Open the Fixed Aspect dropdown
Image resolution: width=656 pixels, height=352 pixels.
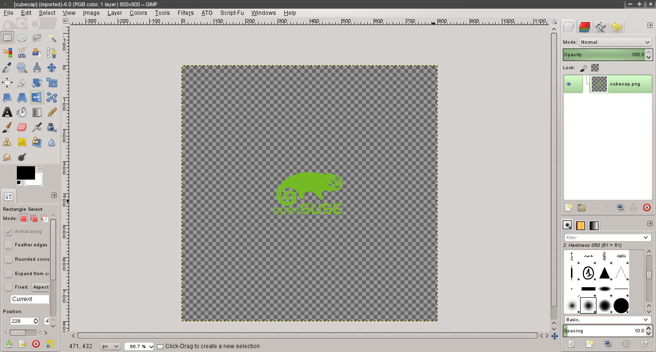(40, 287)
